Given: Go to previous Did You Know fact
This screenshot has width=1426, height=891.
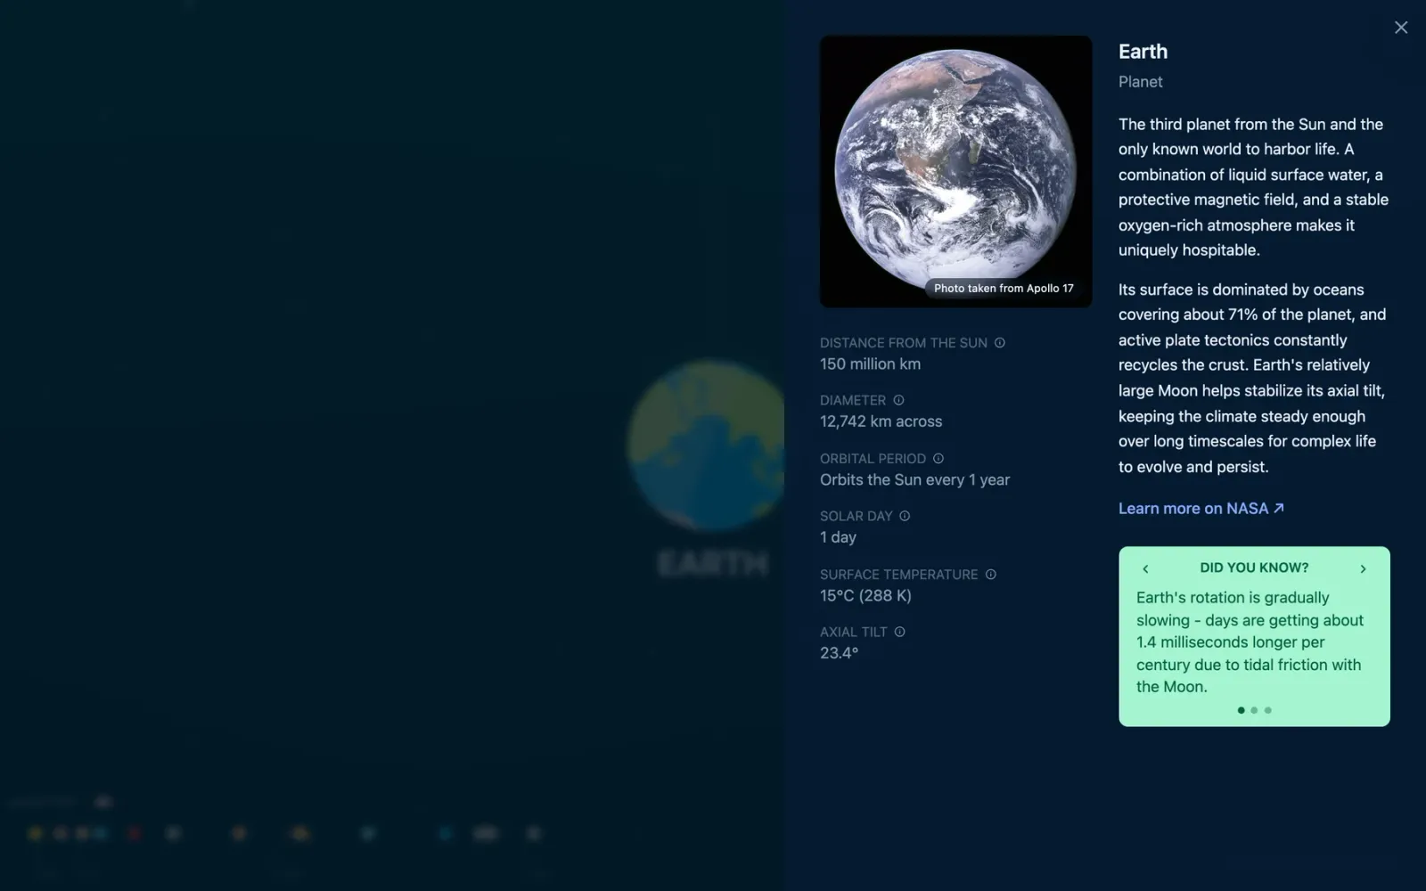Looking at the screenshot, I should pyautogui.click(x=1145, y=568).
